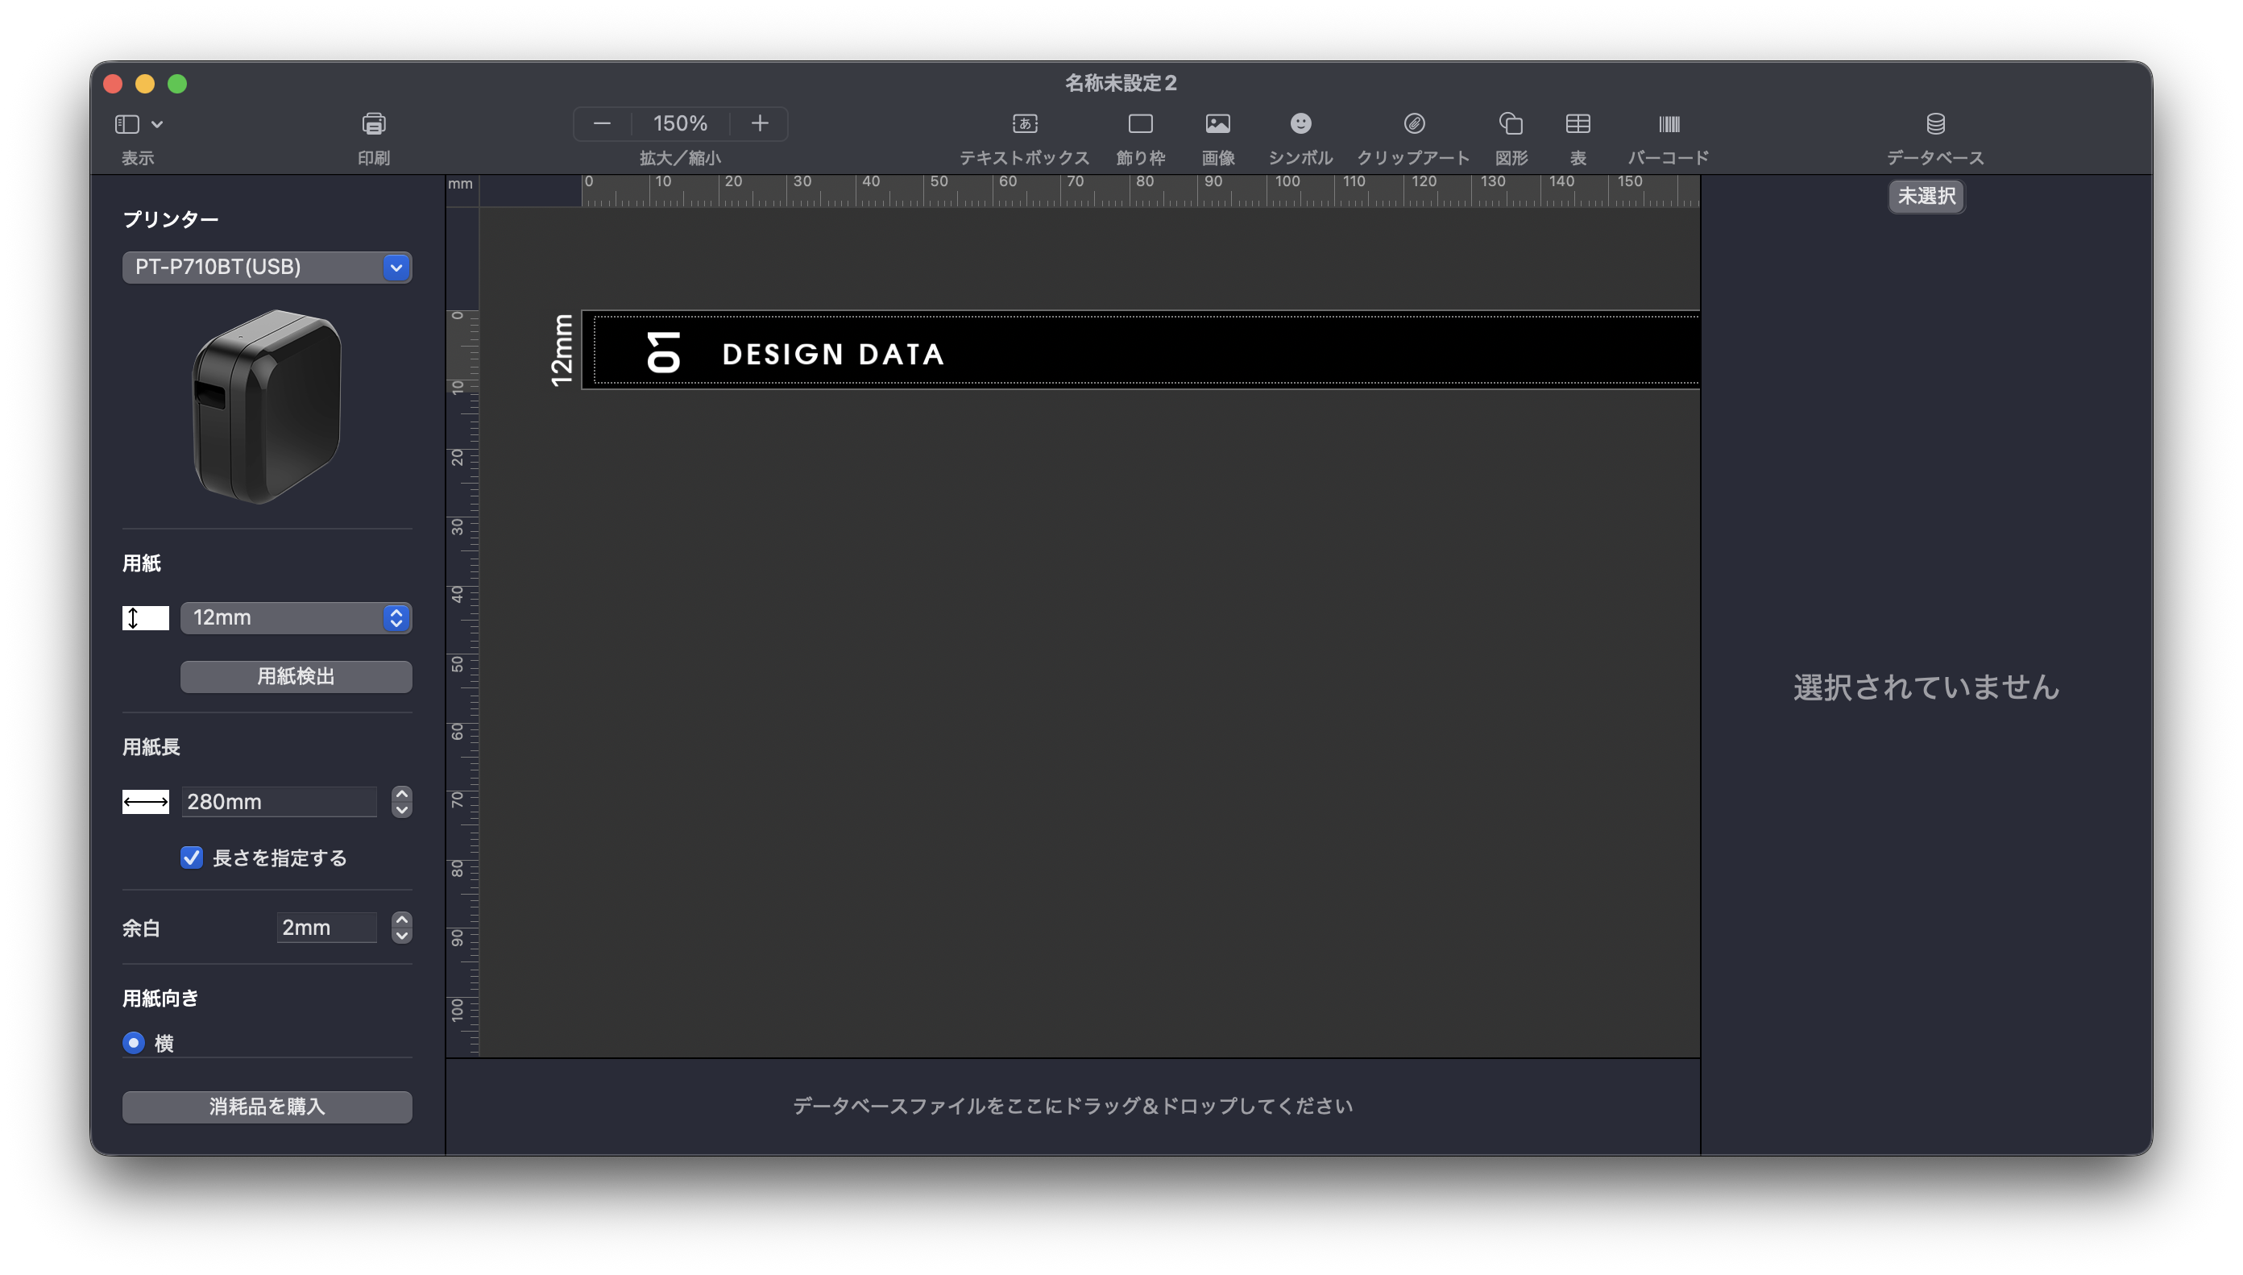The image size is (2243, 1275).
Task: Insert an image with 画像 tool
Action: click(1217, 124)
